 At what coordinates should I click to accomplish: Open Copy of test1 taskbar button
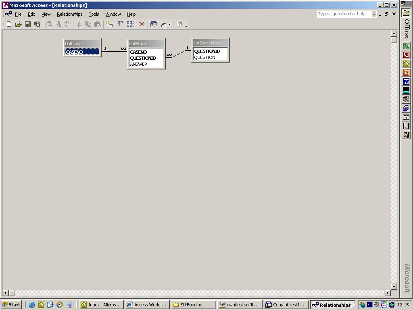click(x=286, y=305)
